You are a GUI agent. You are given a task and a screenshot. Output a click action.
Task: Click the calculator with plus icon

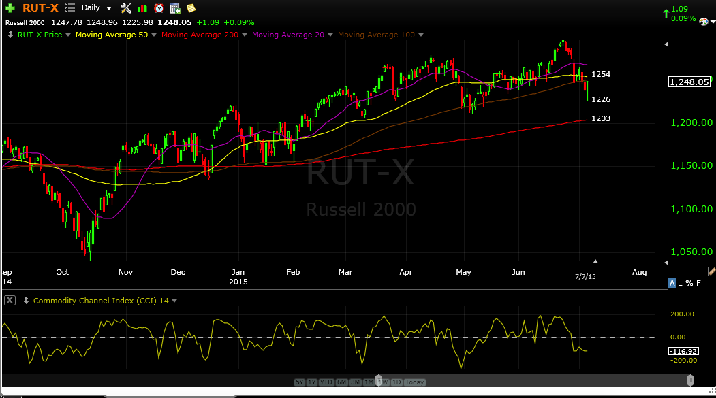click(174, 7)
